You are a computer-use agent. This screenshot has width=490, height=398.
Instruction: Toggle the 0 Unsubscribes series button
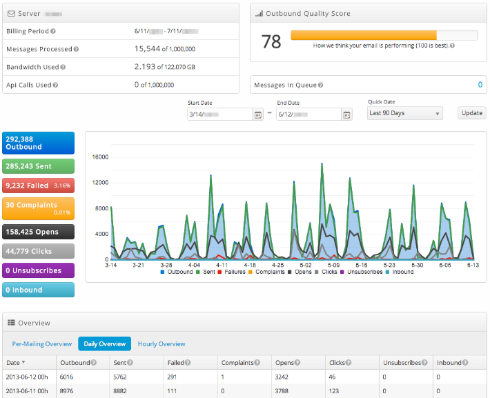point(38,270)
